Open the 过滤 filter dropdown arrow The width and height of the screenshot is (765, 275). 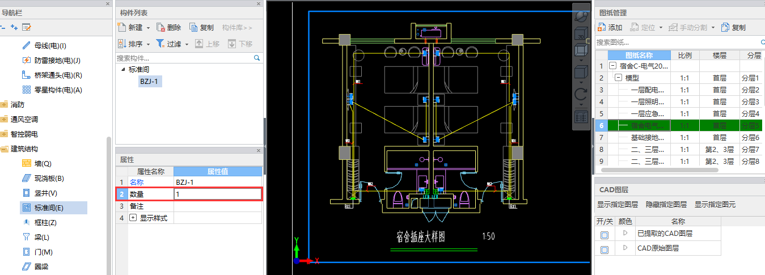tap(187, 44)
